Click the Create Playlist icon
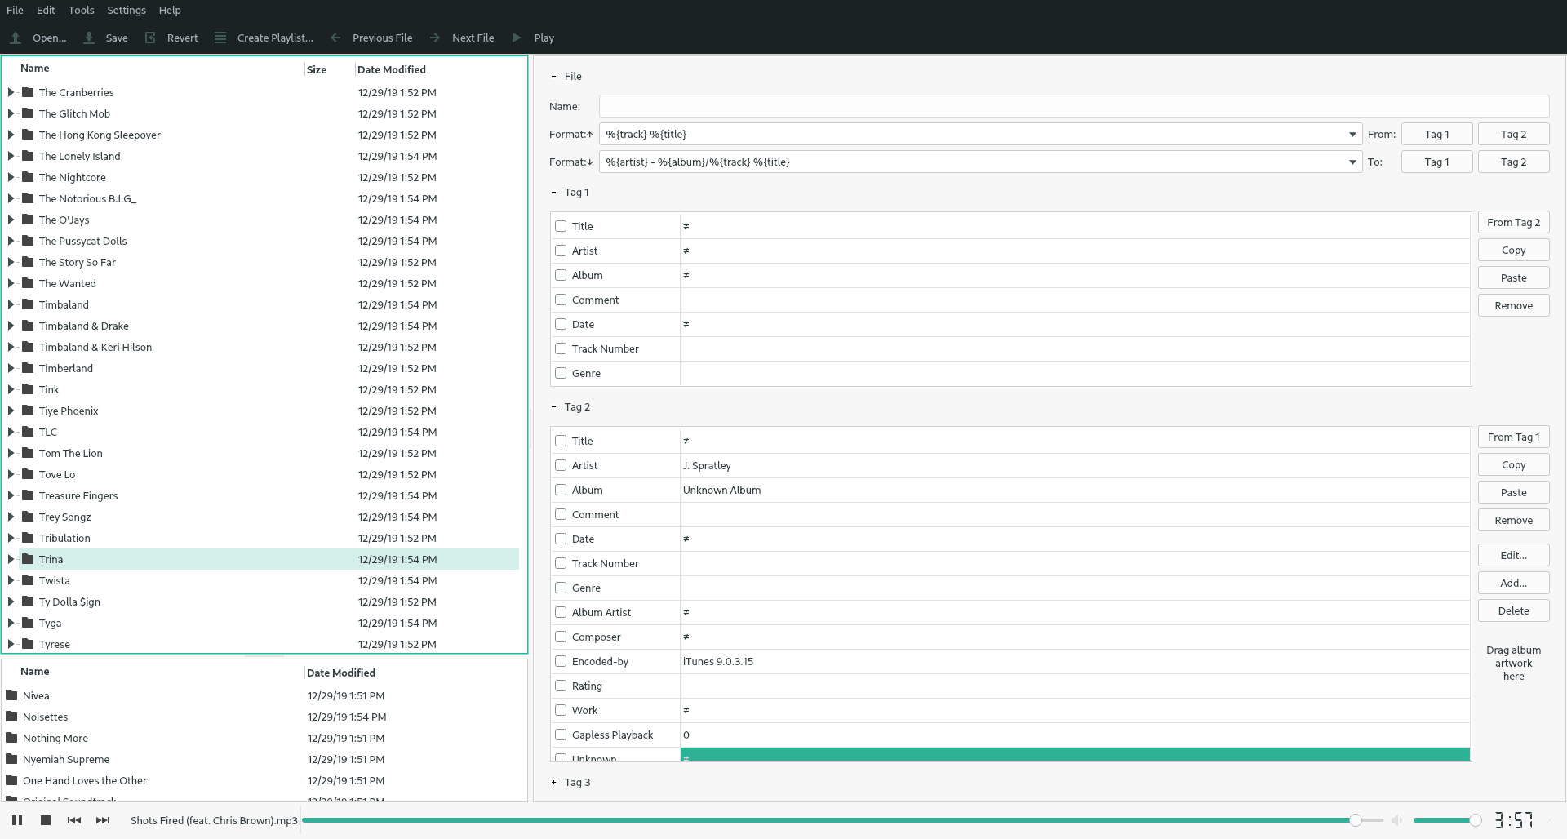Viewport: 1567px width, 839px height. [220, 38]
